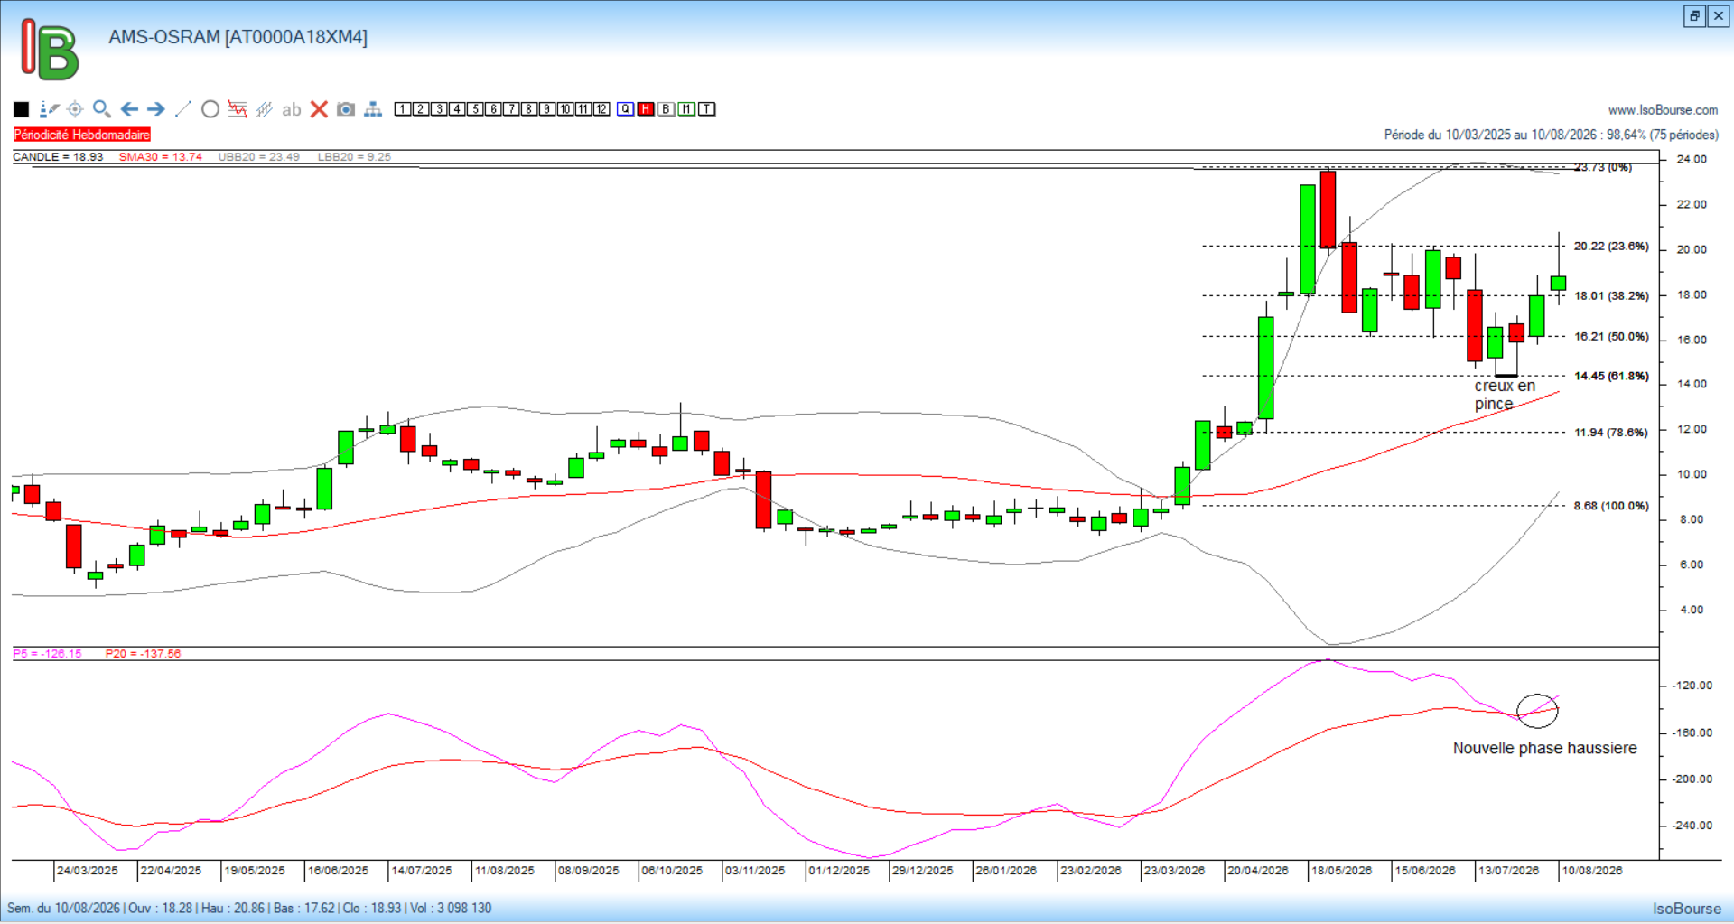1734x924 pixels.
Task: Click numbered toolbar button 3
Action: tap(439, 109)
